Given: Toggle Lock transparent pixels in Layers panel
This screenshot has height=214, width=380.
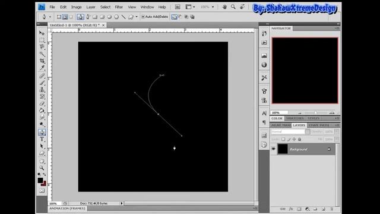Looking at the screenshot, I should (x=283, y=139).
